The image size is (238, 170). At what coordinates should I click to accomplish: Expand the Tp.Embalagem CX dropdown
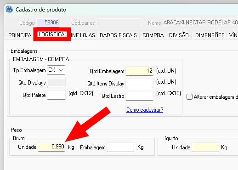point(56,70)
